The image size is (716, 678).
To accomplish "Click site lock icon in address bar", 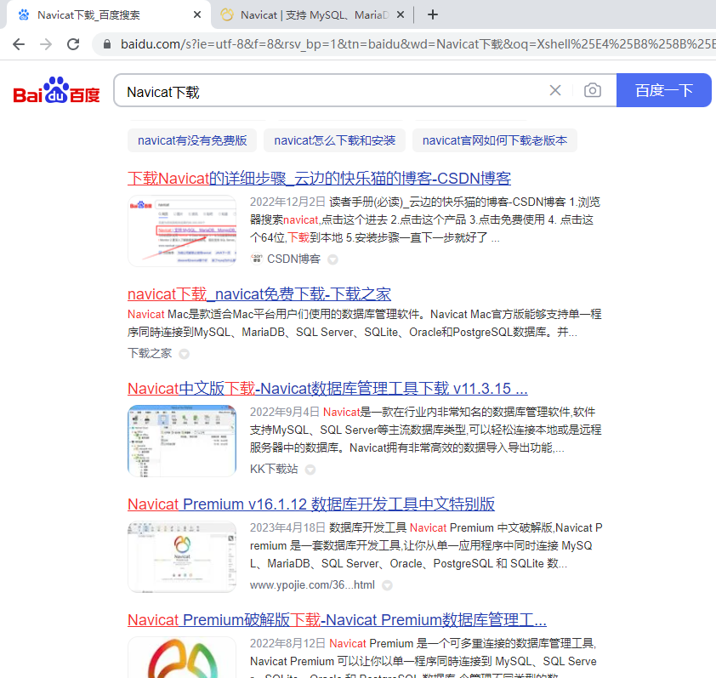I will 106,44.
